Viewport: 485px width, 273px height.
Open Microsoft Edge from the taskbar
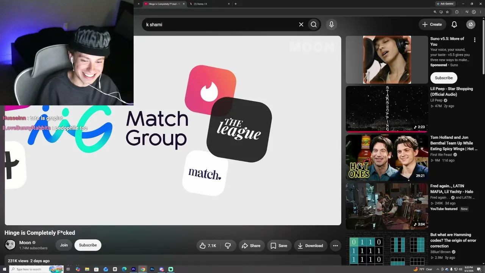(x=124, y=269)
